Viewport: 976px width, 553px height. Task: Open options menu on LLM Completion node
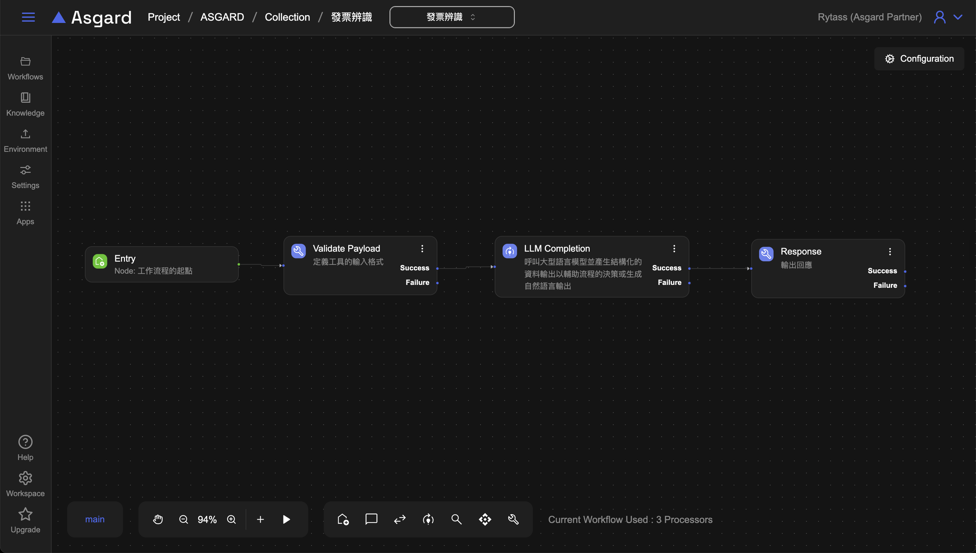tap(674, 248)
